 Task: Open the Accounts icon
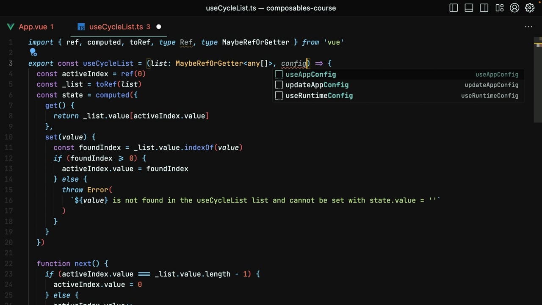tap(514, 8)
